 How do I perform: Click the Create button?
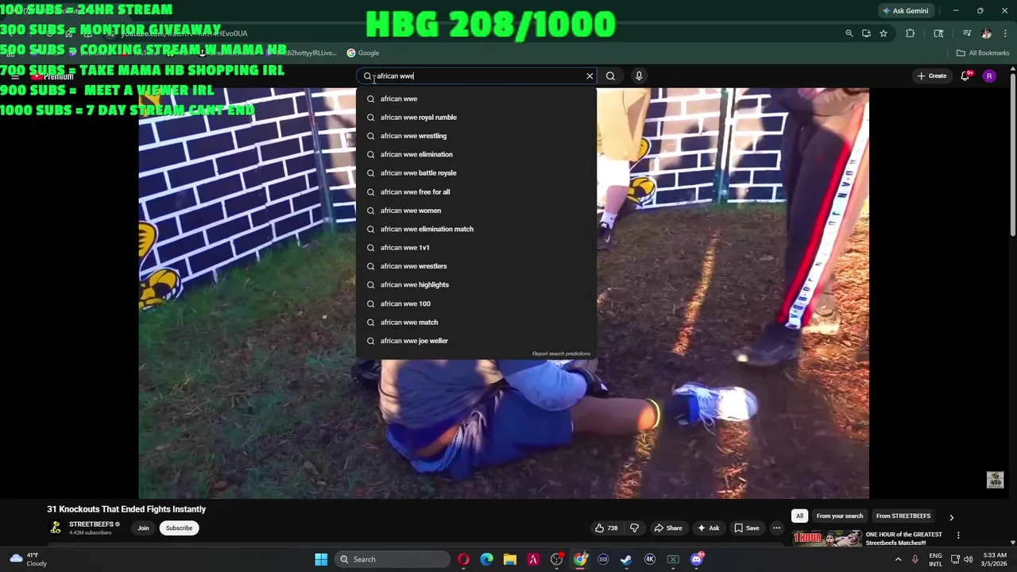[x=931, y=76]
